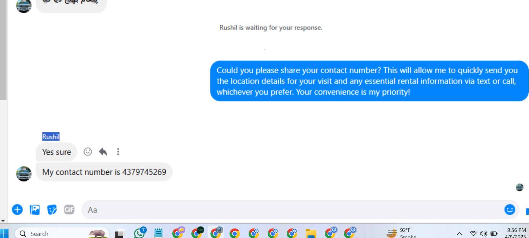Reply to the "Yes sure" message
This screenshot has height=238, width=529.
click(103, 152)
